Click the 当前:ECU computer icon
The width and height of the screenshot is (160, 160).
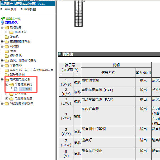click(2, 22)
